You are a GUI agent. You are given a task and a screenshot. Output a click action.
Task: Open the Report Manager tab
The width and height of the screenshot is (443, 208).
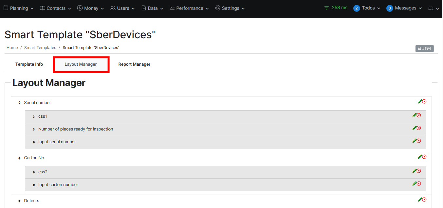click(x=134, y=64)
